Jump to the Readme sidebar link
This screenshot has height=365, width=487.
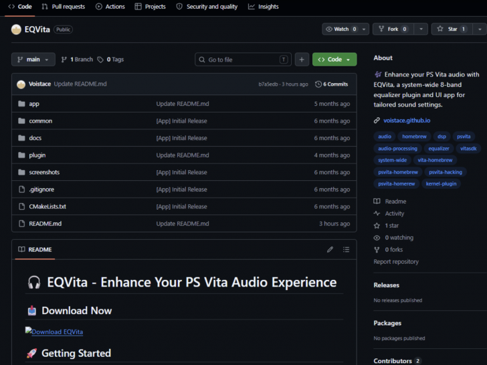pos(390,202)
